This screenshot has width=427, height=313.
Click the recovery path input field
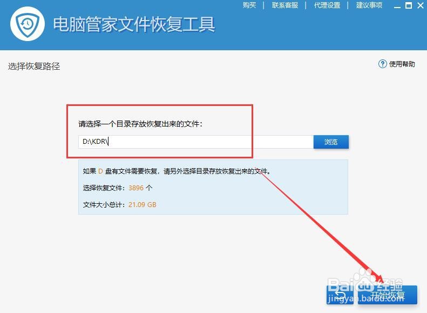(x=196, y=142)
